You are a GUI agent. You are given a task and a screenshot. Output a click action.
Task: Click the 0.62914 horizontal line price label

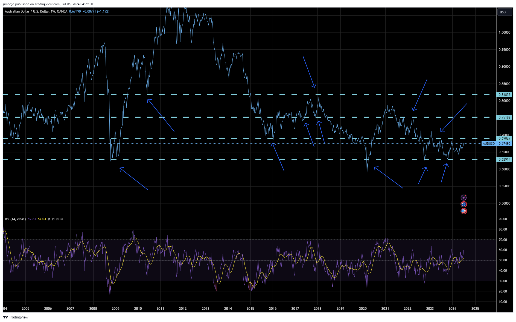pyautogui.click(x=504, y=159)
